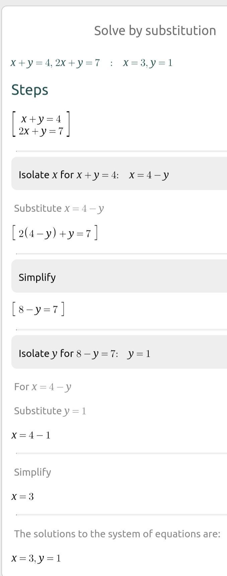
Task: Select the equation x=4−1
Action: tap(31, 435)
